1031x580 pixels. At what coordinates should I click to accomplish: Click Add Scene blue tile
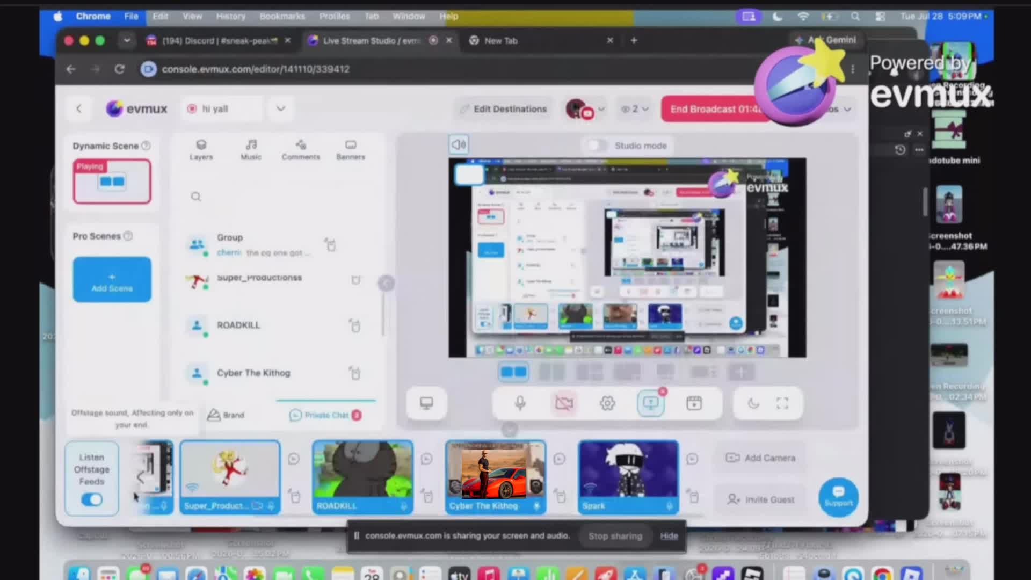click(x=112, y=280)
